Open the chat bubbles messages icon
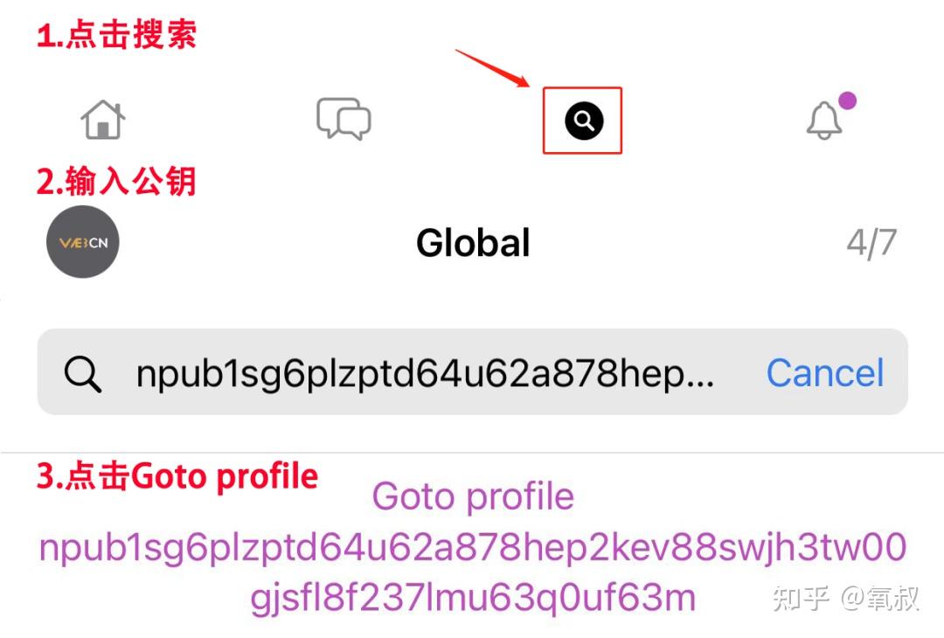 click(x=344, y=119)
